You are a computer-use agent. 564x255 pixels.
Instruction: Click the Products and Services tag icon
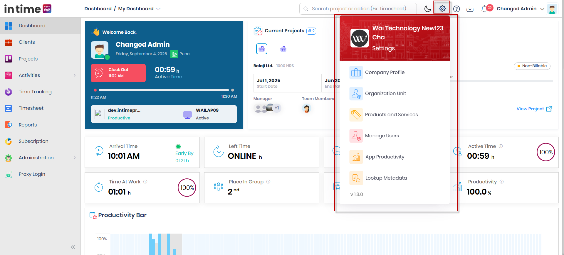pyautogui.click(x=356, y=115)
